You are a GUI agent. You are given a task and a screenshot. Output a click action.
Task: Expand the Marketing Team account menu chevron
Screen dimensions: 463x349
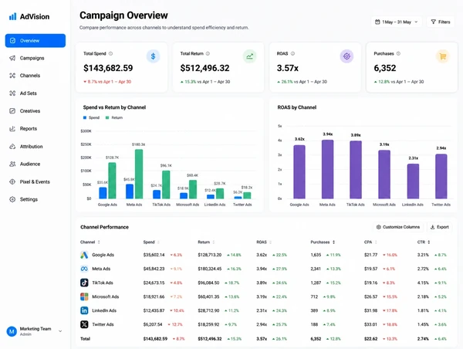60,331
